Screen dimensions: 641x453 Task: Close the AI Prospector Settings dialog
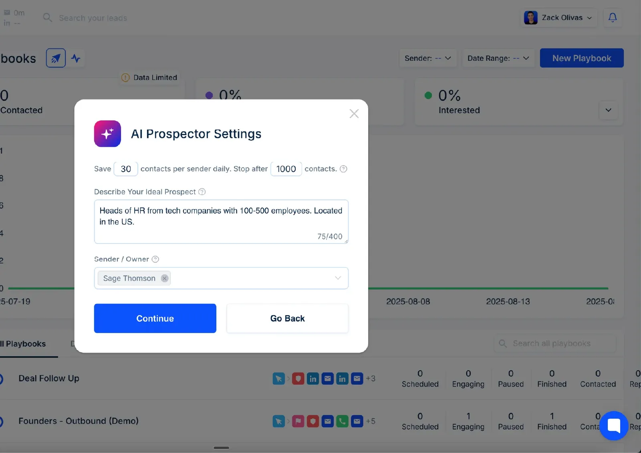click(x=354, y=114)
